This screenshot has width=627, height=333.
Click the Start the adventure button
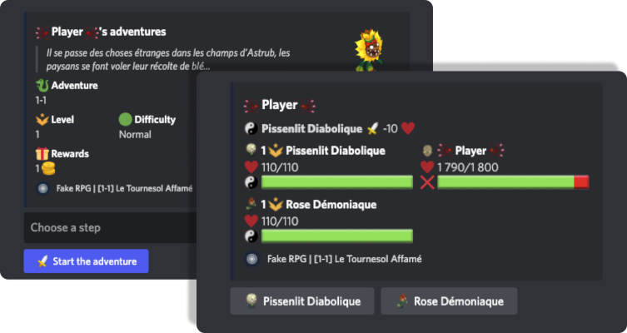(x=86, y=261)
